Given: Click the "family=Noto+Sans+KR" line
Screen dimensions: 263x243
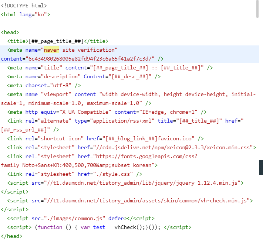Looking at the screenshot, I should click(79, 165).
